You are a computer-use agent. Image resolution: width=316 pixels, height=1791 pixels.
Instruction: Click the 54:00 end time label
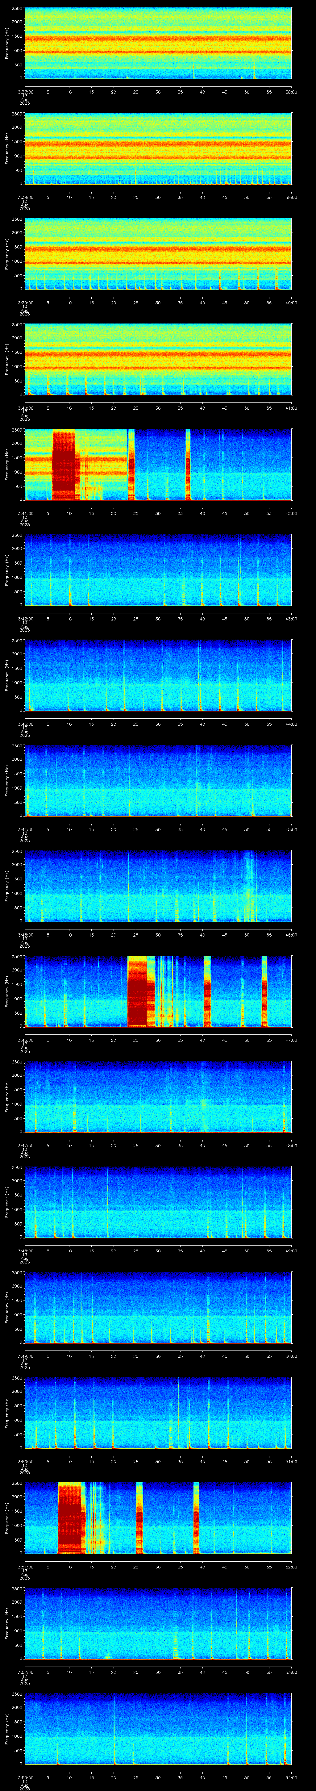tap(292, 1777)
